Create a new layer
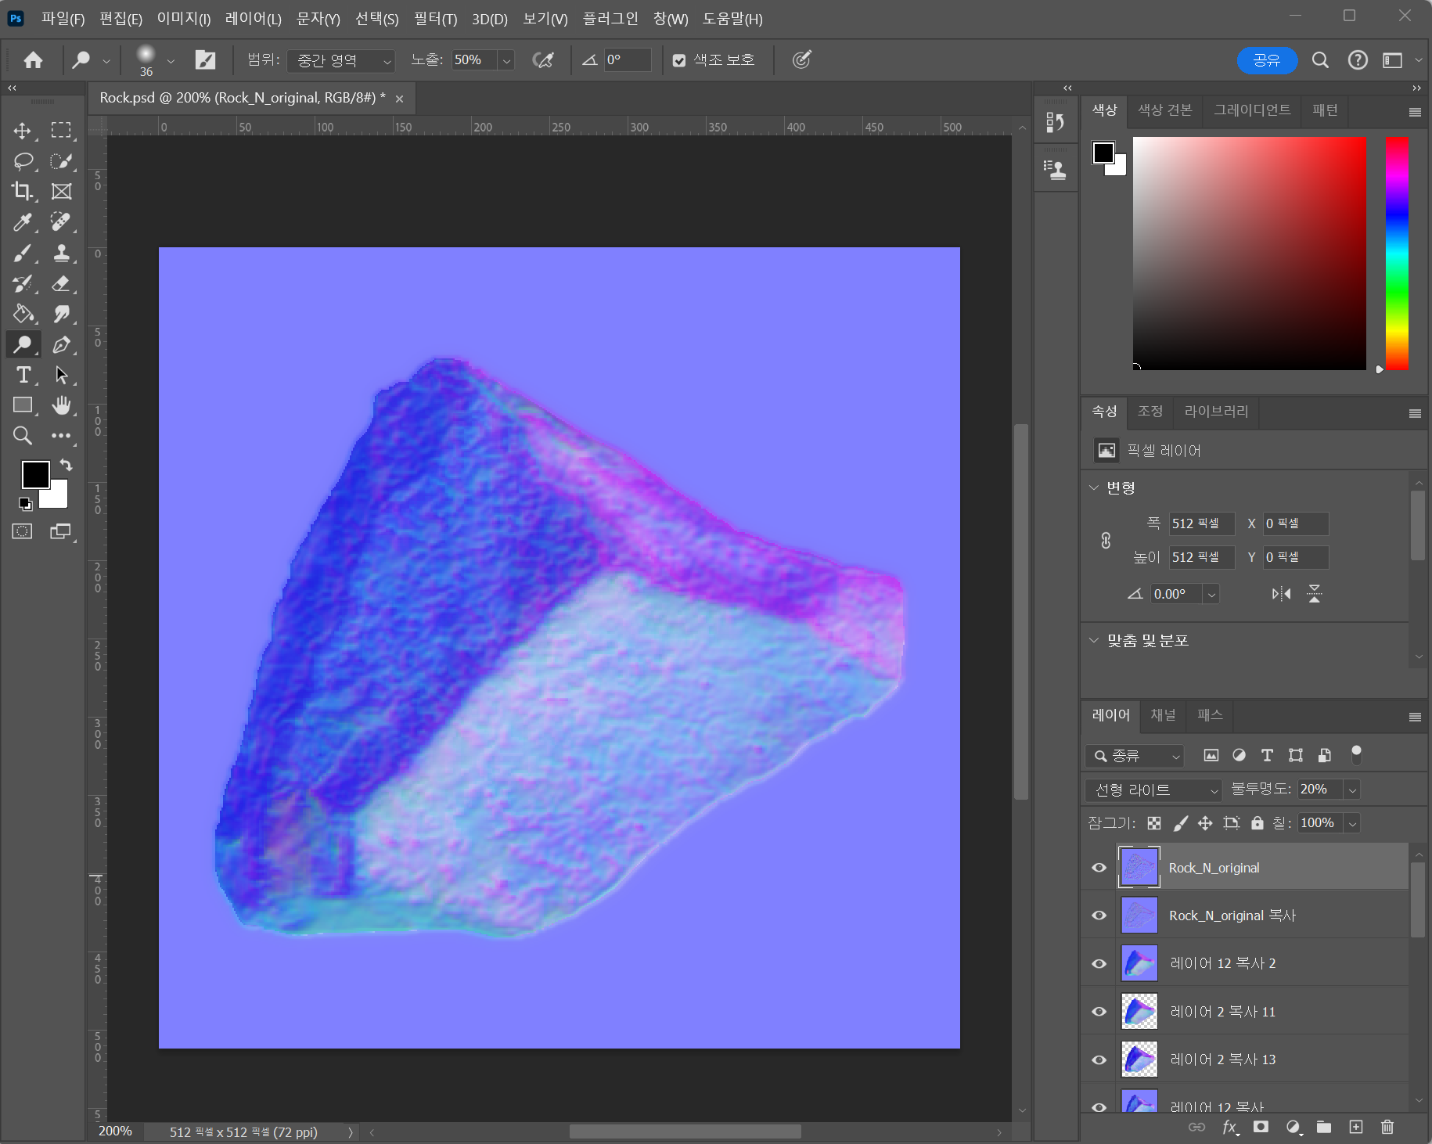The width and height of the screenshot is (1432, 1144). [x=1356, y=1127]
